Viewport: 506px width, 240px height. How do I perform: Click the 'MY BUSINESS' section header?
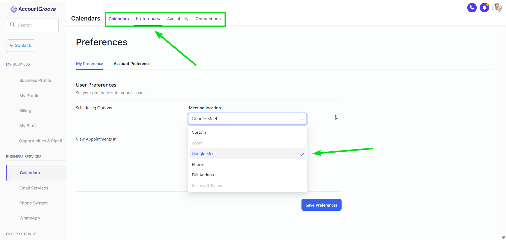pyautogui.click(x=18, y=64)
